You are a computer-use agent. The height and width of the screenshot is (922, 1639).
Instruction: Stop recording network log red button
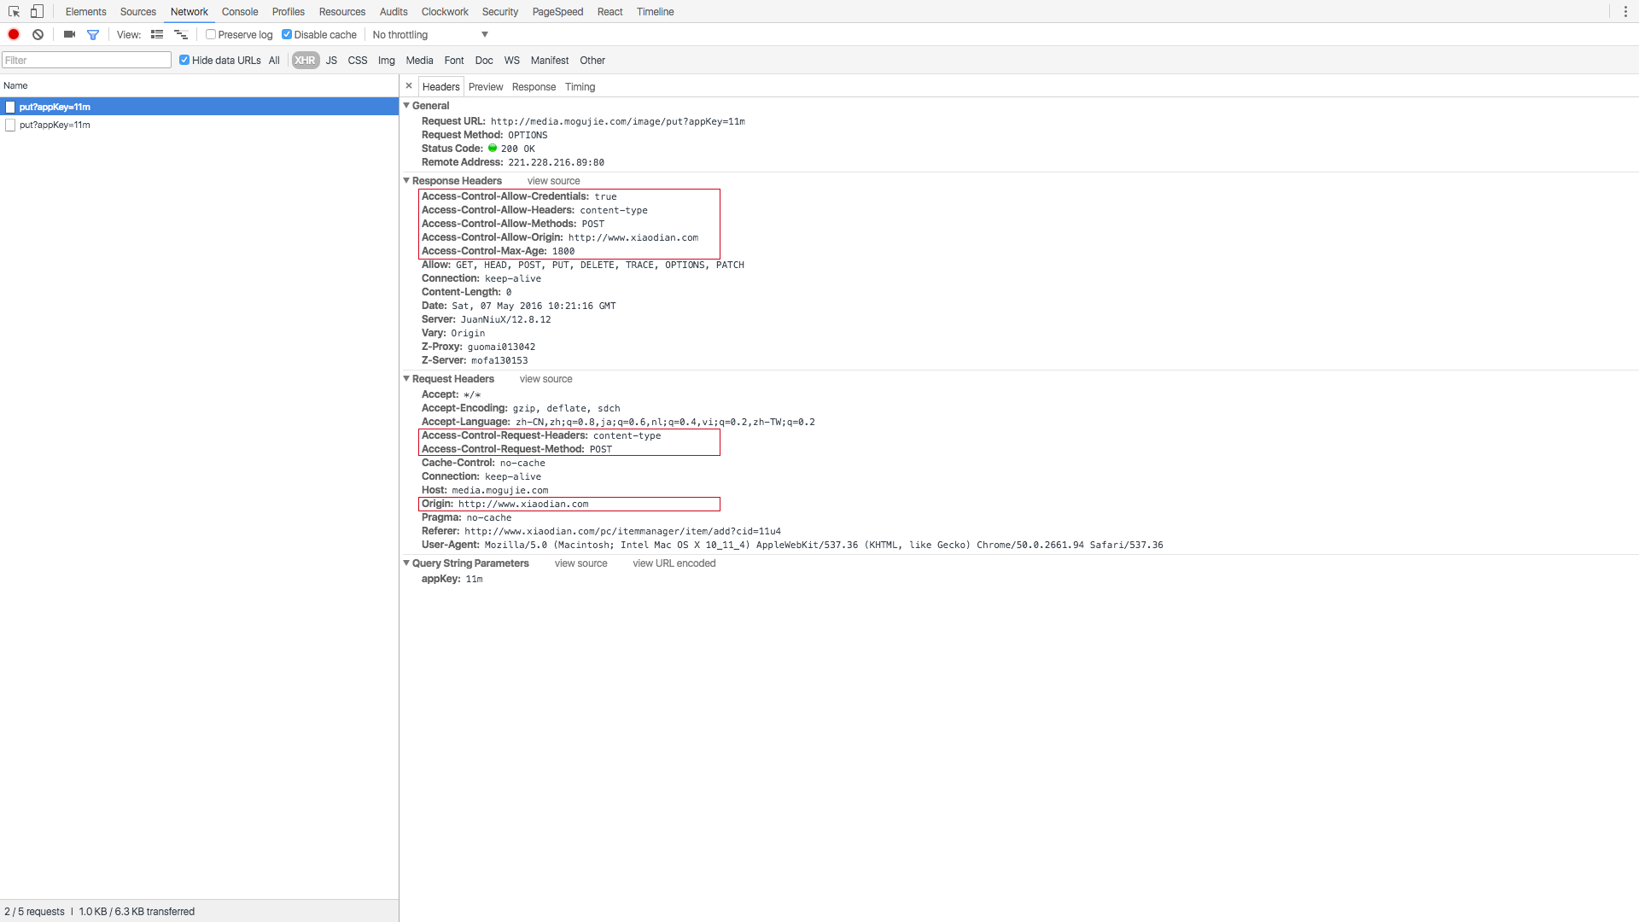14,35
